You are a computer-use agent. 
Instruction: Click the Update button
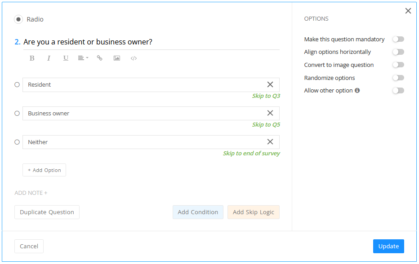click(388, 246)
